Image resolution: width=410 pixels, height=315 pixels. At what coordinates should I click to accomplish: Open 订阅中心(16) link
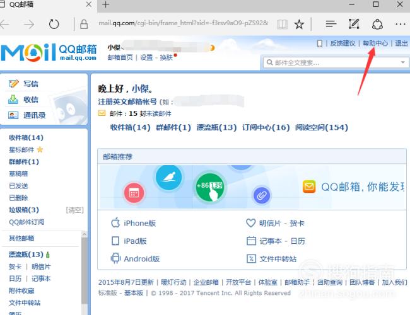[266, 127]
